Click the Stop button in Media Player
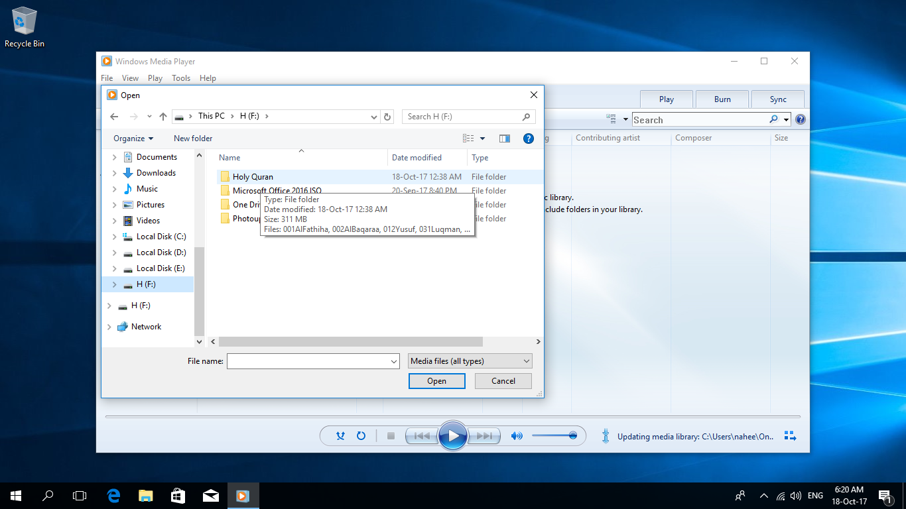The image size is (906, 509). (391, 436)
